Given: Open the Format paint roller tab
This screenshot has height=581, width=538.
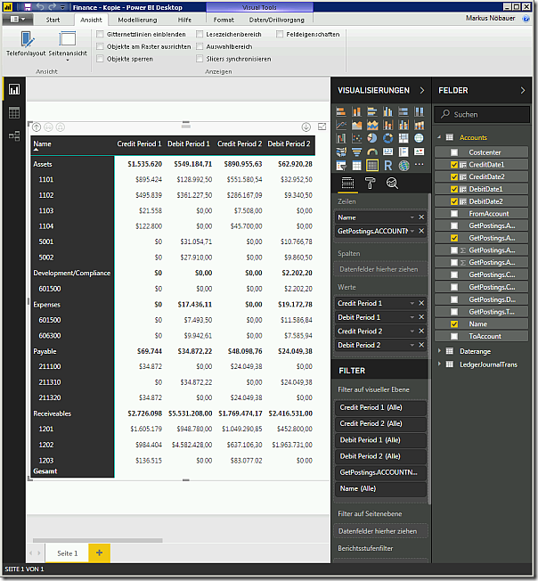Looking at the screenshot, I should tap(370, 183).
